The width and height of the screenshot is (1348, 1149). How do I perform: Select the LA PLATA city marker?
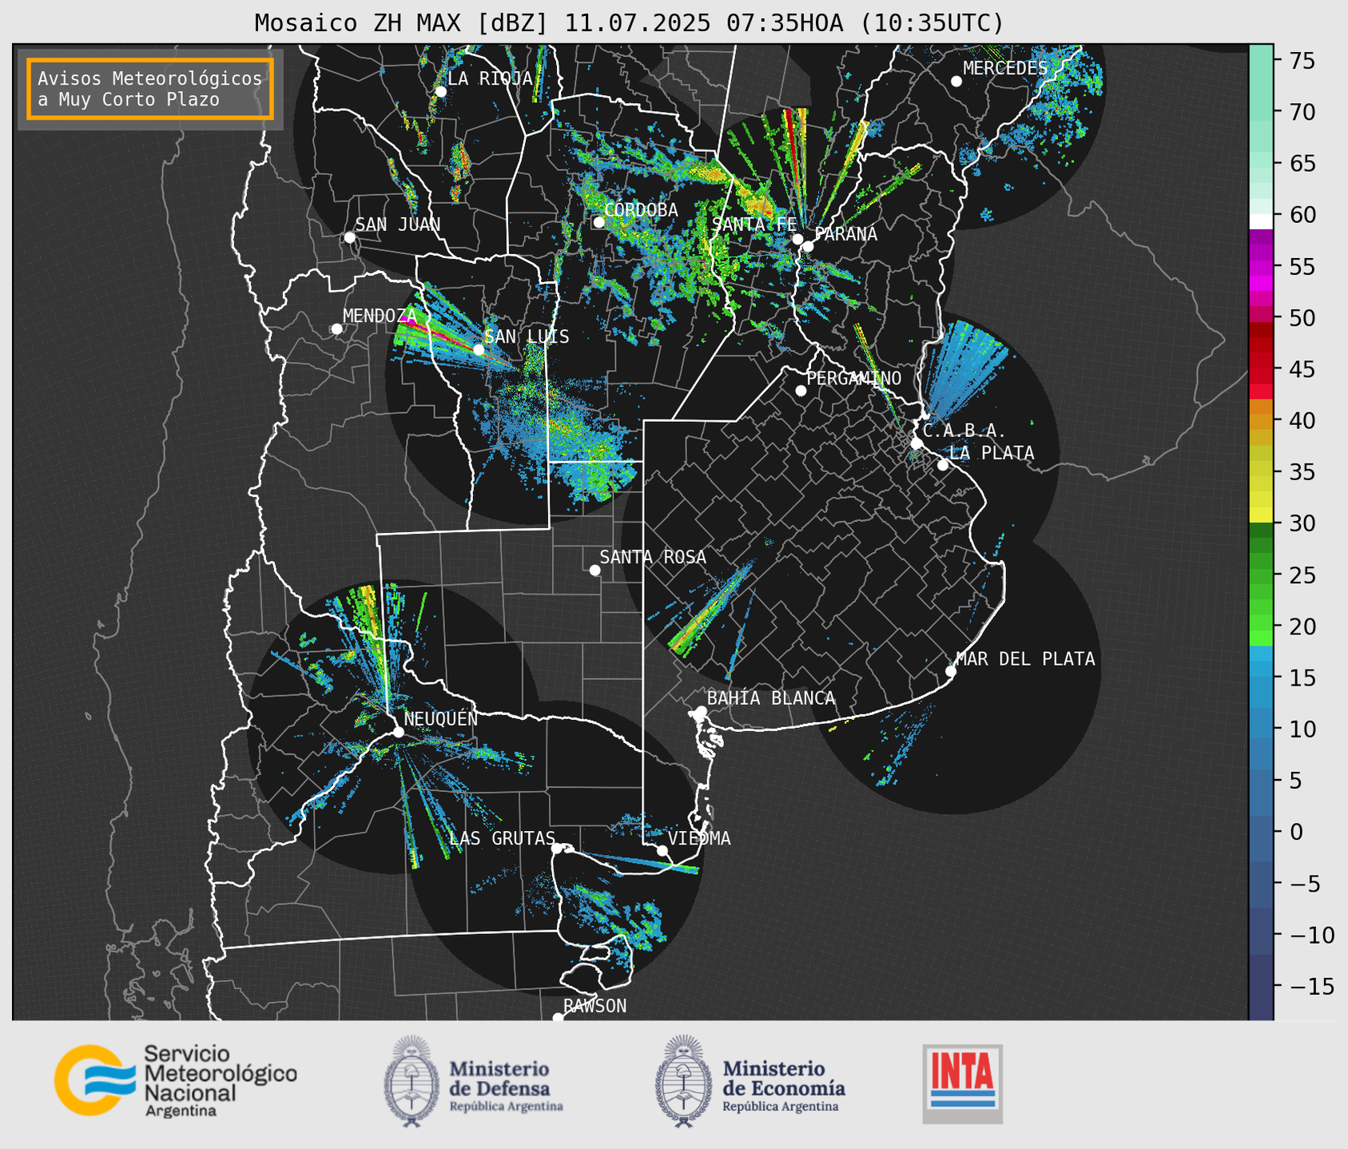(x=943, y=465)
